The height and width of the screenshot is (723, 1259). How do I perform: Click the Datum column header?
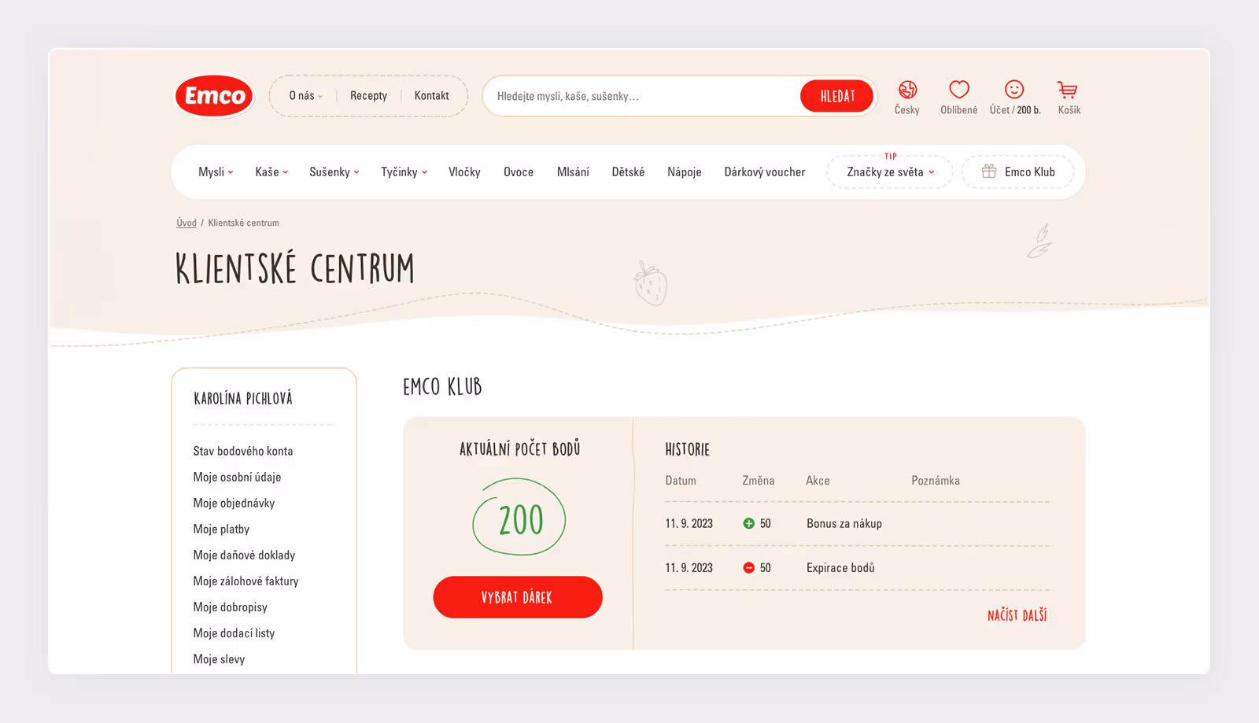click(681, 481)
